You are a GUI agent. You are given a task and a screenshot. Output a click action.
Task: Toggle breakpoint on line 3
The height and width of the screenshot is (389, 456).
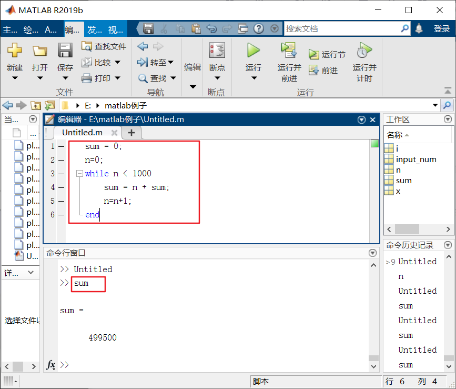[x=61, y=174]
